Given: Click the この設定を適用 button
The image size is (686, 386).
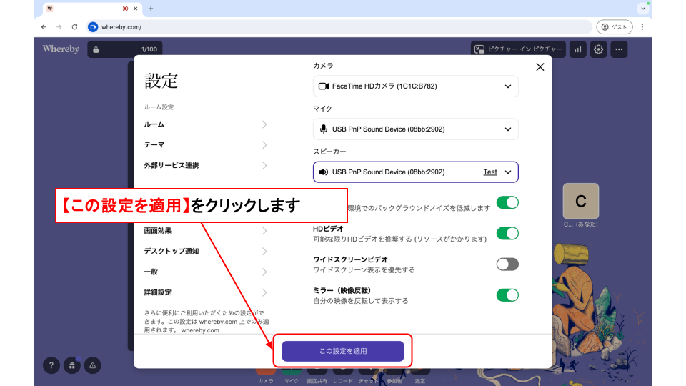Looking at the screenshot, I should tap(342, 351).
